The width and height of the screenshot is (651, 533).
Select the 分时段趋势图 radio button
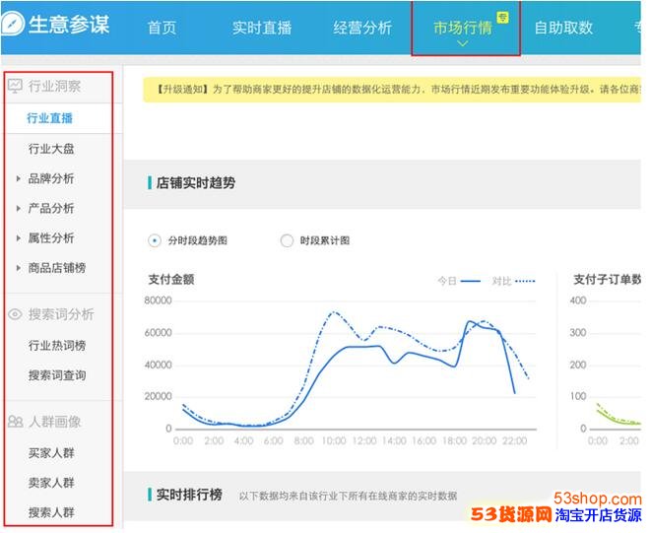click(x=155, y=240)
